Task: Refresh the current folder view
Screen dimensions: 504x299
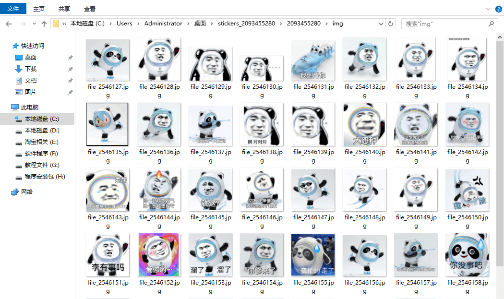Action: [391, 24]
